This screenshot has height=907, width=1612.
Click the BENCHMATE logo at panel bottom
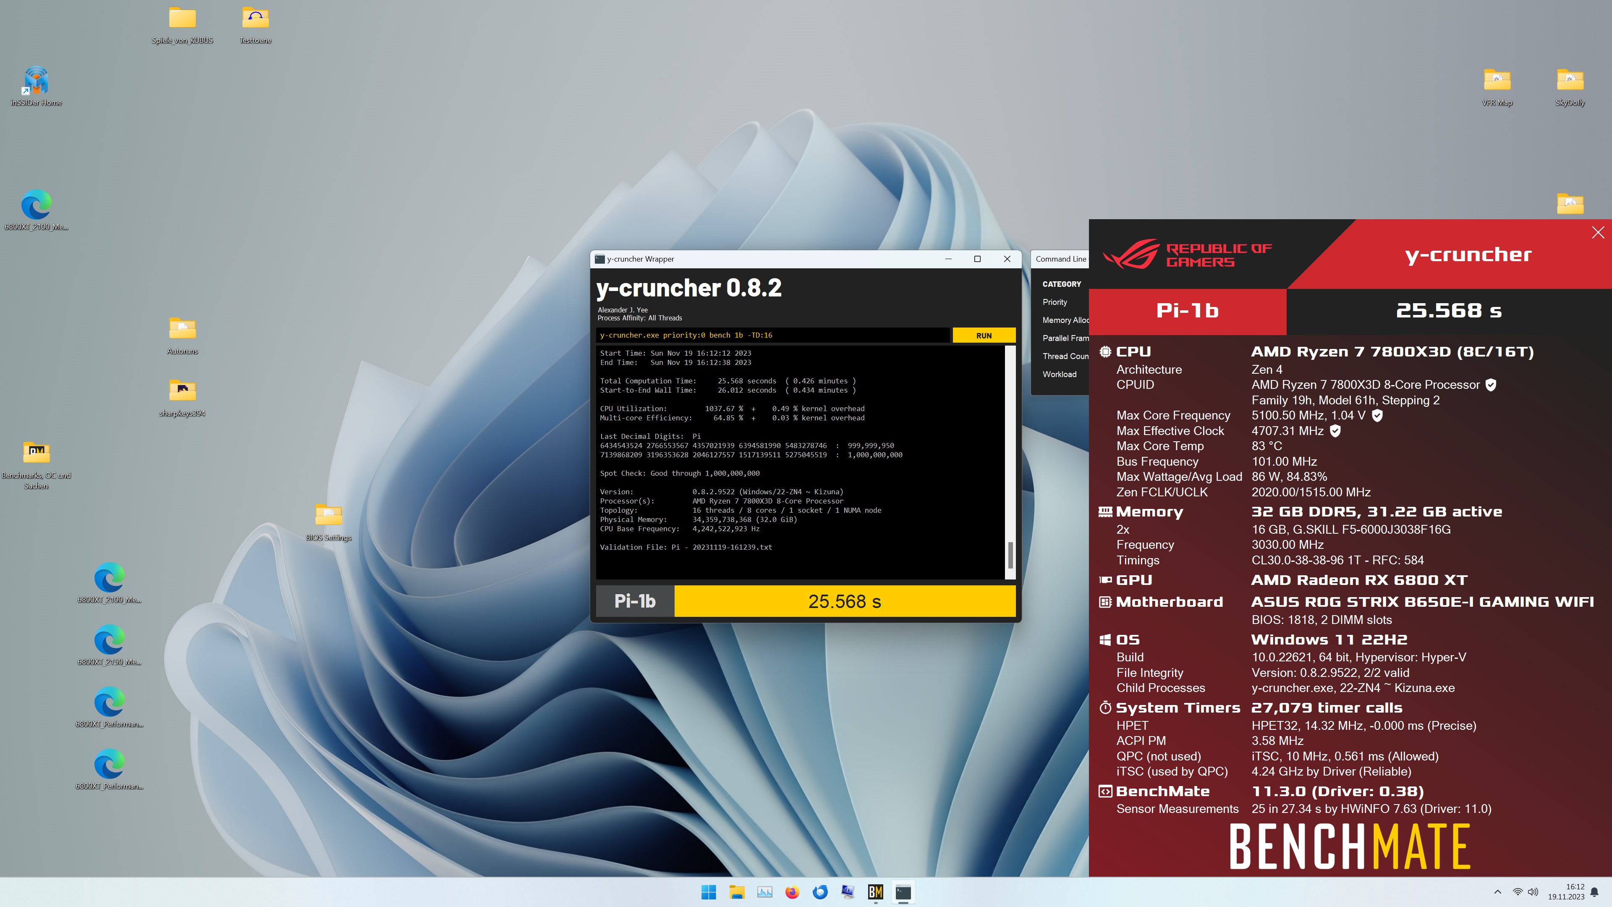(1350, 846)
